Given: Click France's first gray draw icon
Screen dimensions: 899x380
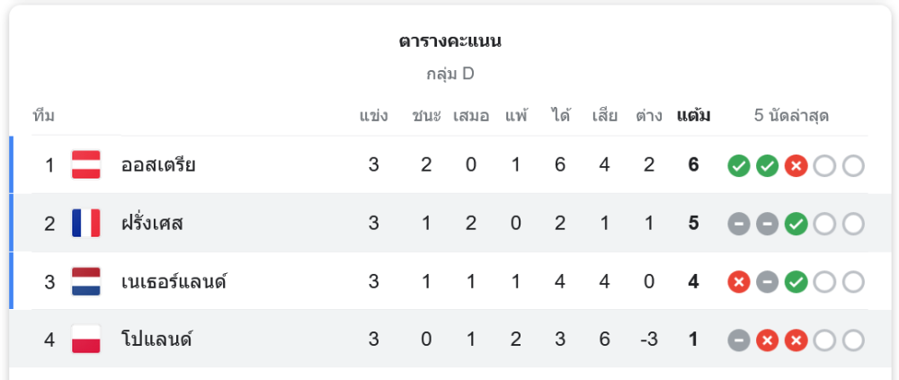Looking at the screenshot, I should click(x=738, y=224).
